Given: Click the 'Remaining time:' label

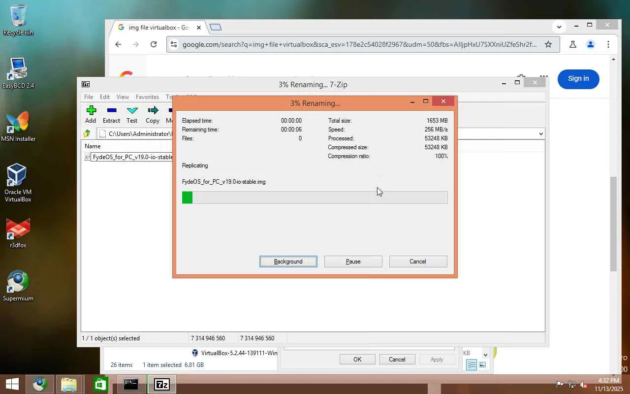Looking at the screenshot, I should tap(200, 130).
